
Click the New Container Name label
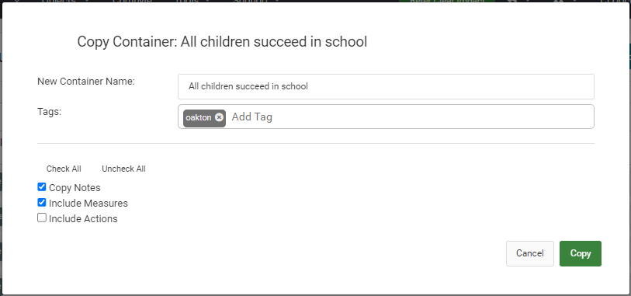pos(86,82)
